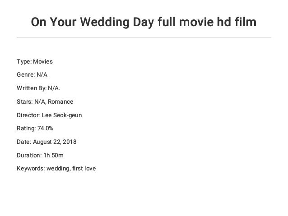The height and width of the screenshot is (216, 288).
Task: Click the 'Genre: N/A' text
Action: 32,74
